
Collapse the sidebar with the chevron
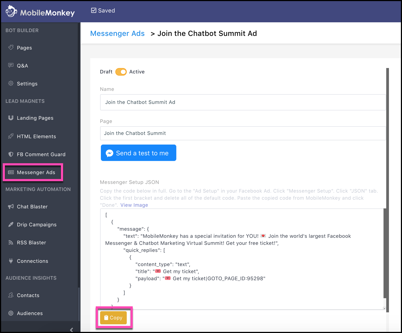pos(72,329)
